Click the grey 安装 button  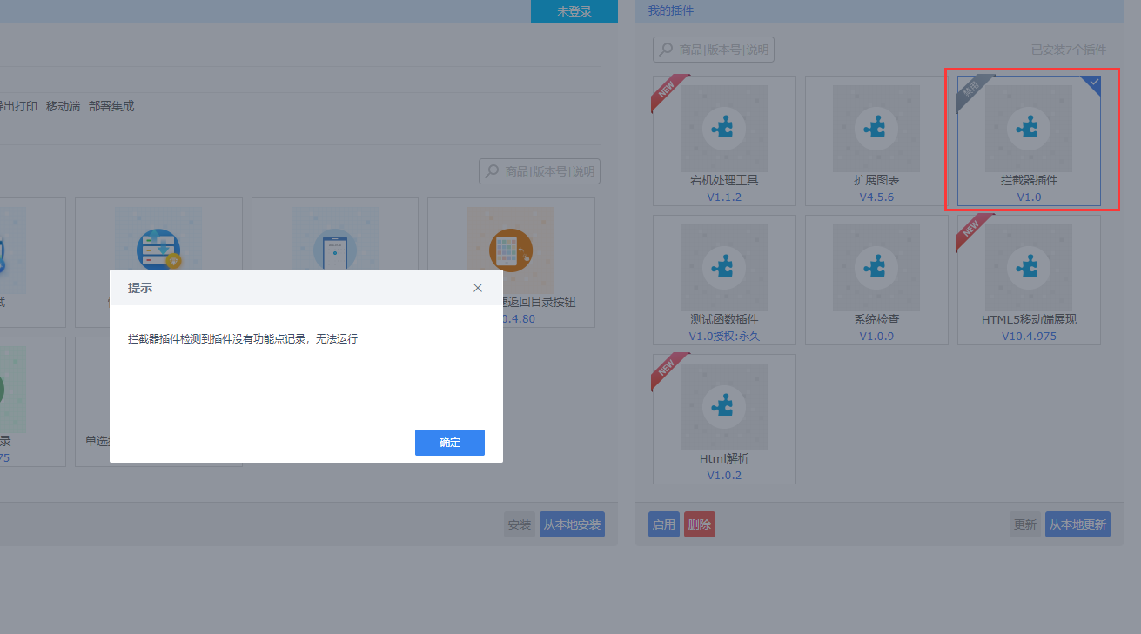(x=520, y=524)
